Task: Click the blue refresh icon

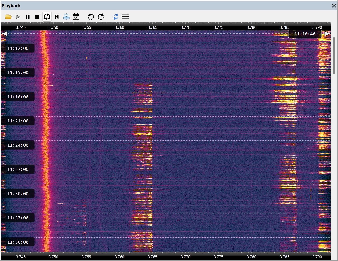Action: click(x=115, y=17)
